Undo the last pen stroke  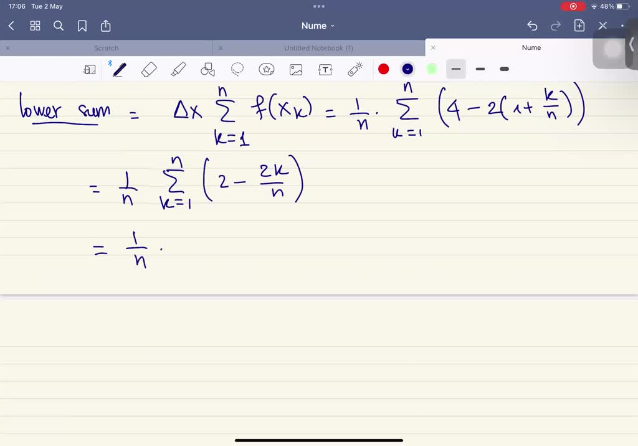click(531, 26)
